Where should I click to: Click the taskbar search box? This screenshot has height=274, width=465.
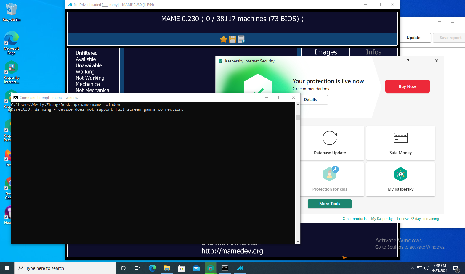tap(65, 268)
